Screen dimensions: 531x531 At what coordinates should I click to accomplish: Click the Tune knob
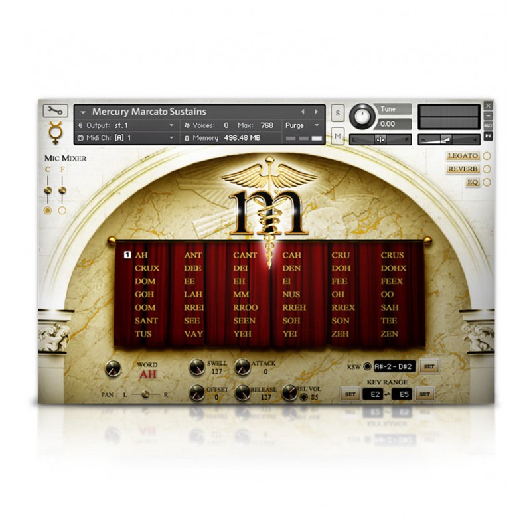tap(362, 117)
